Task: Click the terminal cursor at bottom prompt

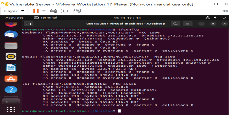Action: point(119,111)
